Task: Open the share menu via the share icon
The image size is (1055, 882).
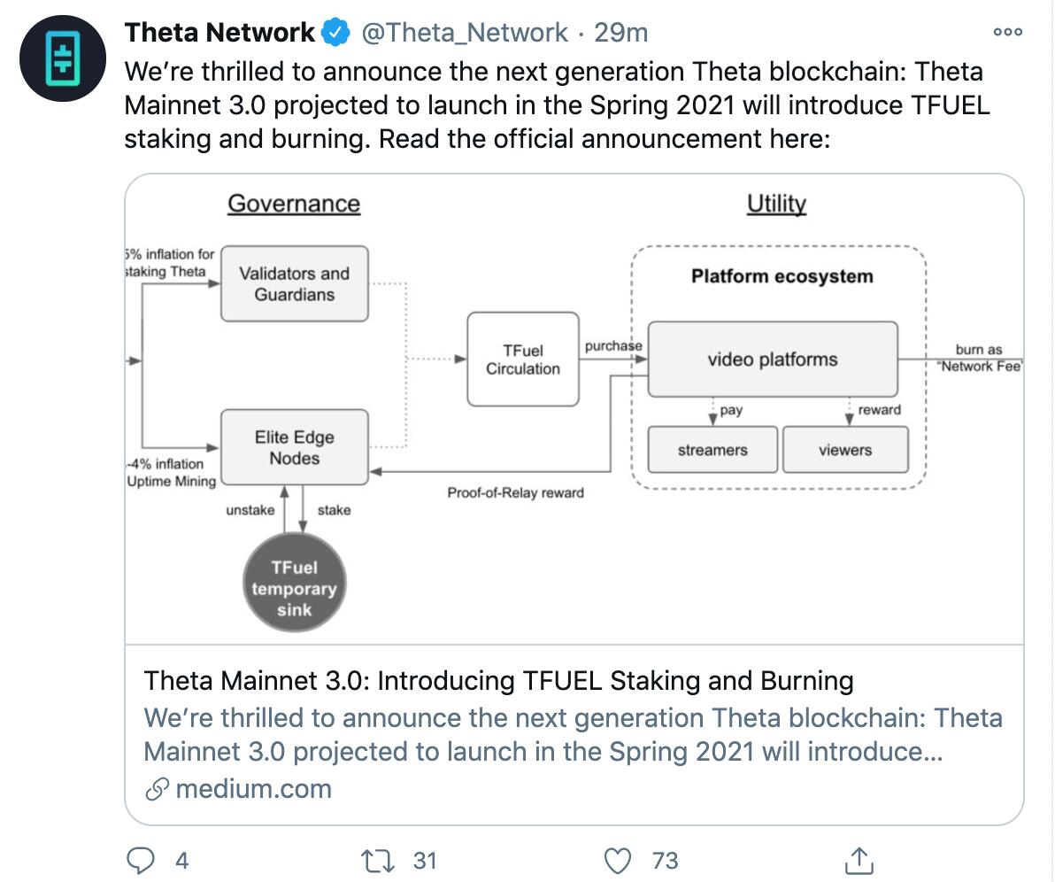Action: click(x=859, y=860)
